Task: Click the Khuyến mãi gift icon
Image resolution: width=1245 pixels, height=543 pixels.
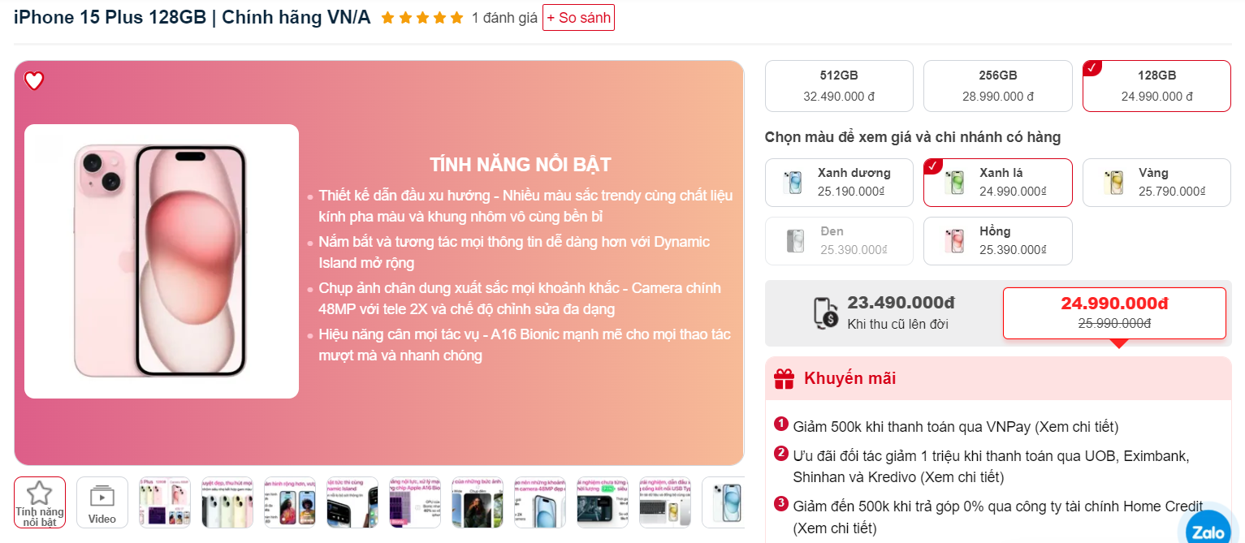Action: coord(784,379)
